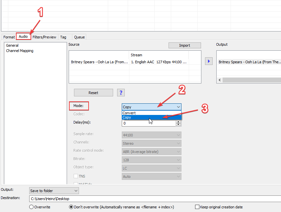The height and width of the screenshot is (212, 281).
Task: Open the Mode dropdown
Action: pos(151,107)
